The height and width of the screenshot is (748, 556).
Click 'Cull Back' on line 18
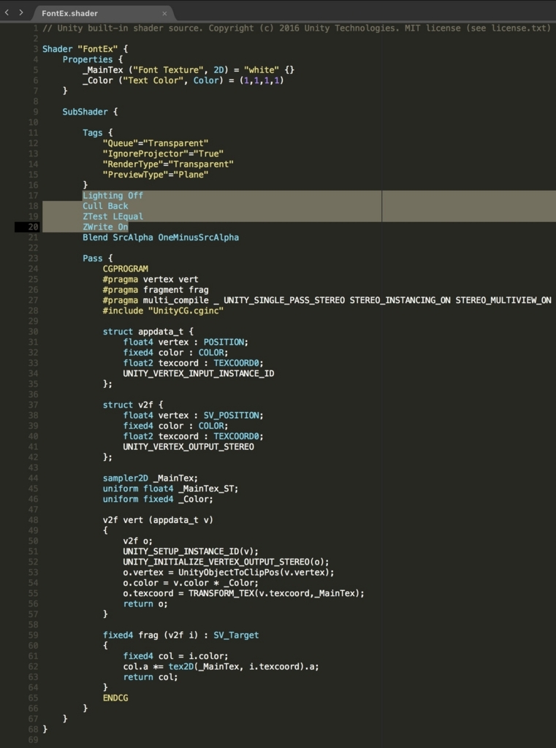pyautogui.click(x=105, y=206)
